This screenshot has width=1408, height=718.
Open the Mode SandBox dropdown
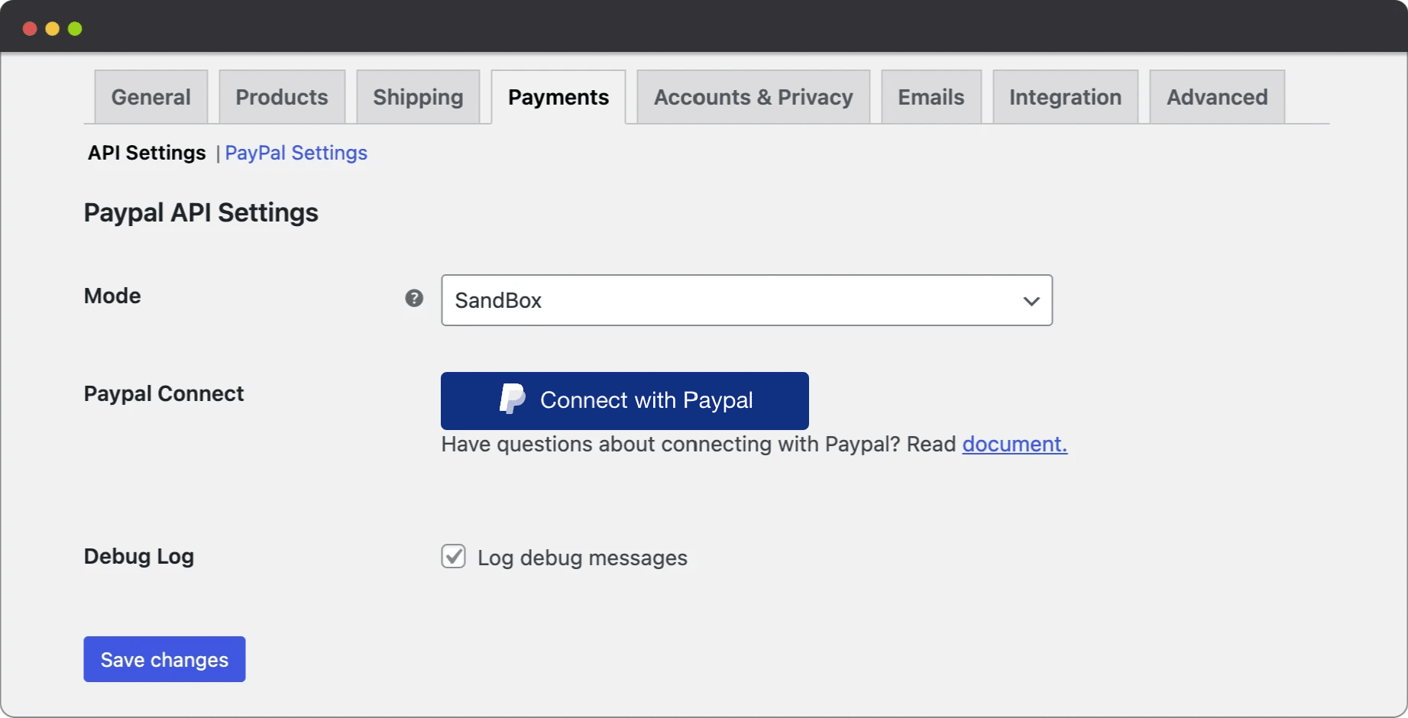coord(746,300)
